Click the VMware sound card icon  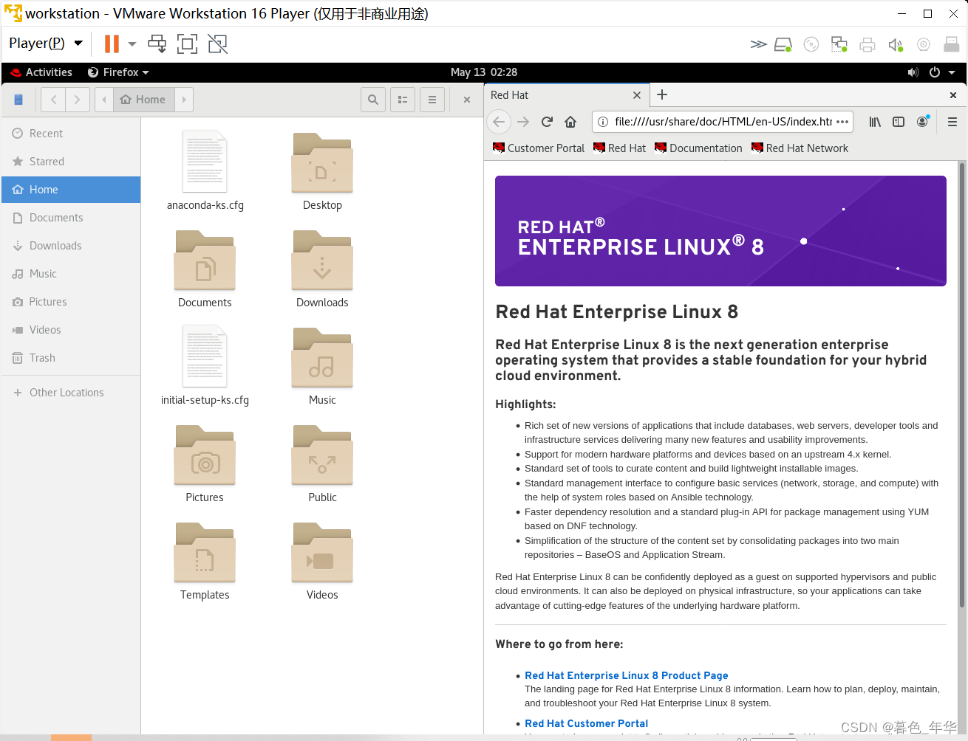(x=896, y=44)
